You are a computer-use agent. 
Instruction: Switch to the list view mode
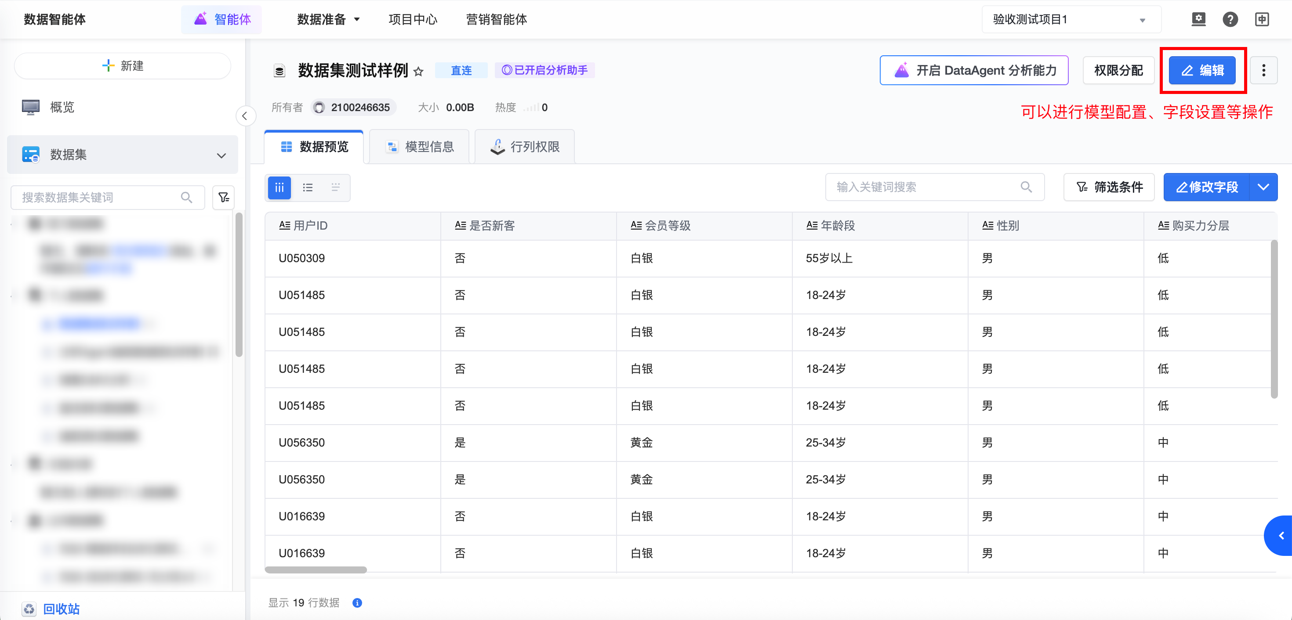tap(308, 187)
